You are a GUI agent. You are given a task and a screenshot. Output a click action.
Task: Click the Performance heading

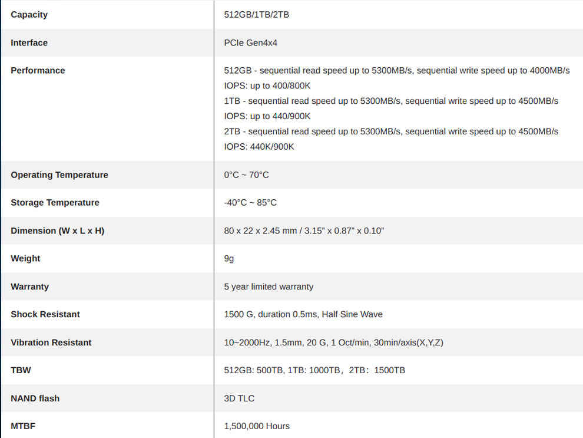(x=38, y=70)
